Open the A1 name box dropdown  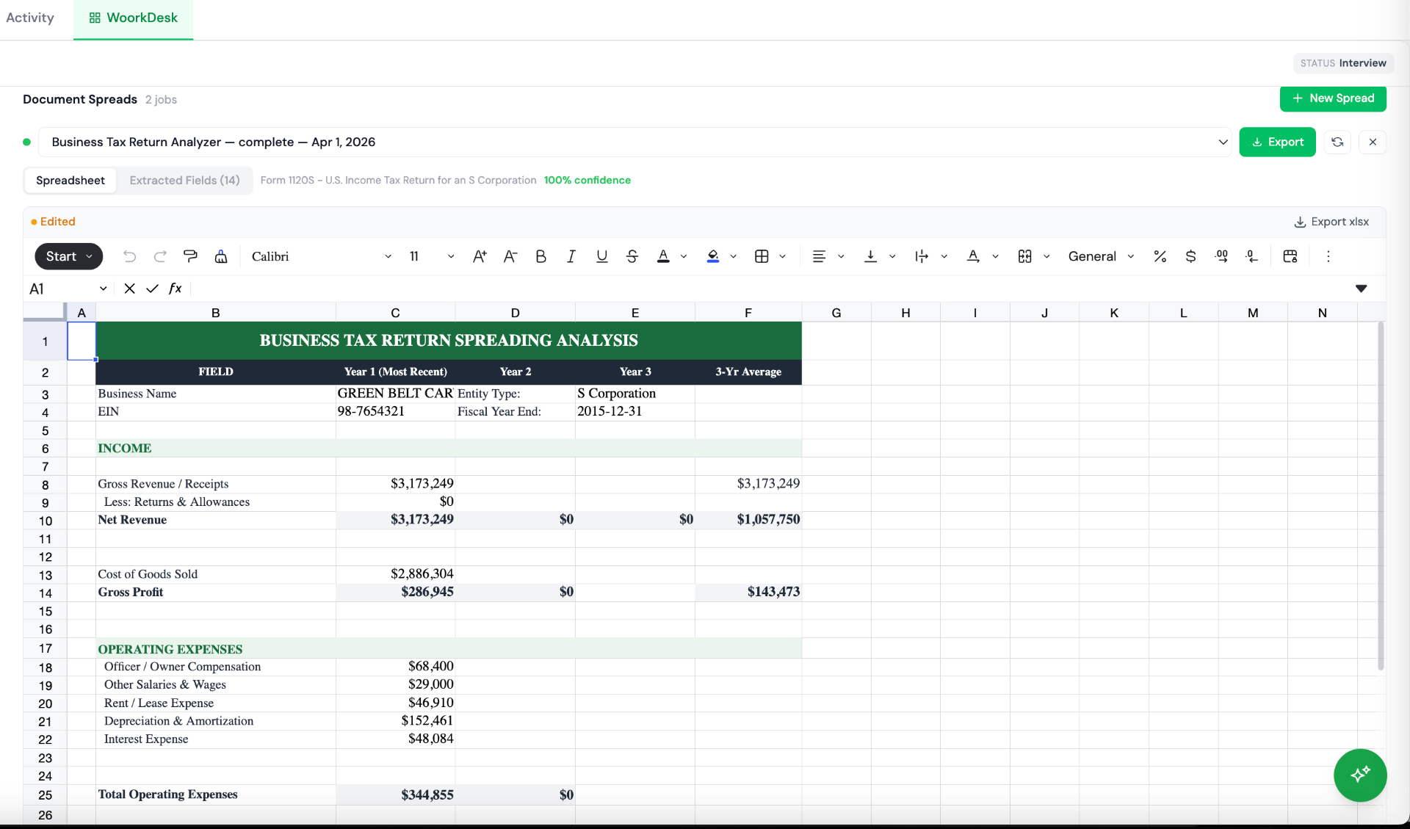pos(103,289)
